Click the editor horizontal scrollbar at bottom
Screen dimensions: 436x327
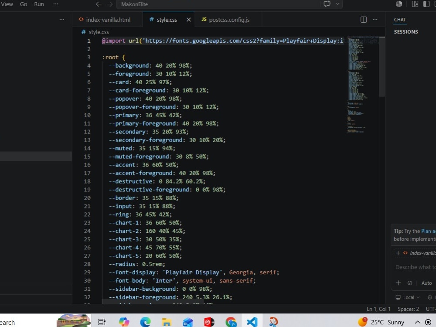(x=153, y=302)
